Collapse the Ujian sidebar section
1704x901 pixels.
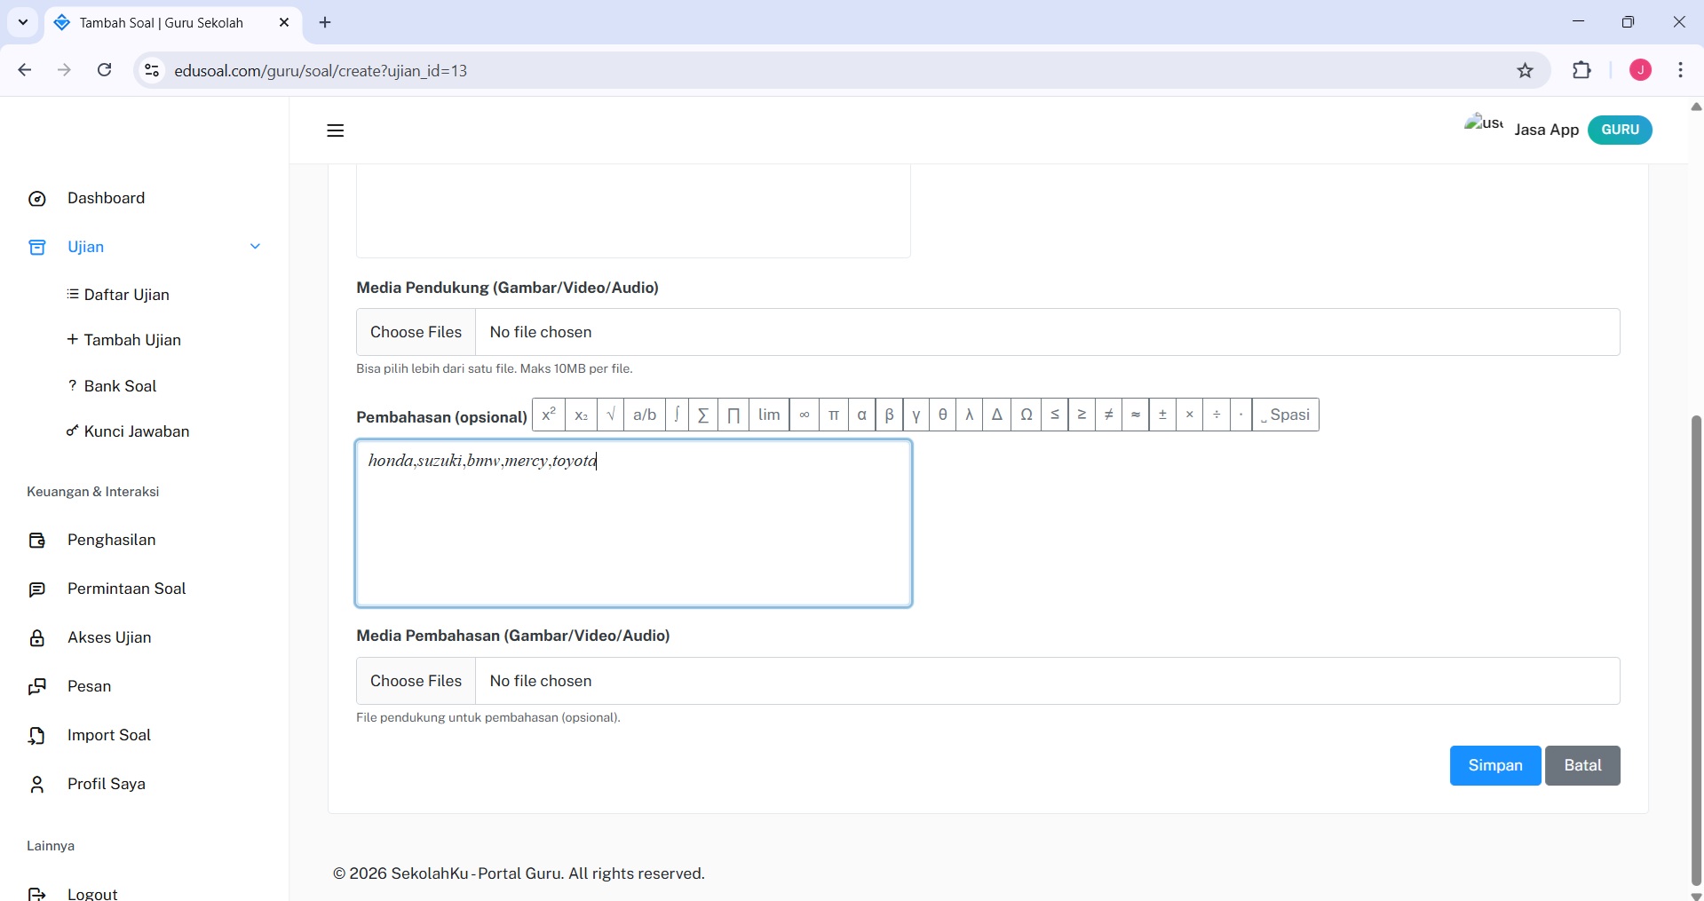pyautogui.click(x=255, y=247)
